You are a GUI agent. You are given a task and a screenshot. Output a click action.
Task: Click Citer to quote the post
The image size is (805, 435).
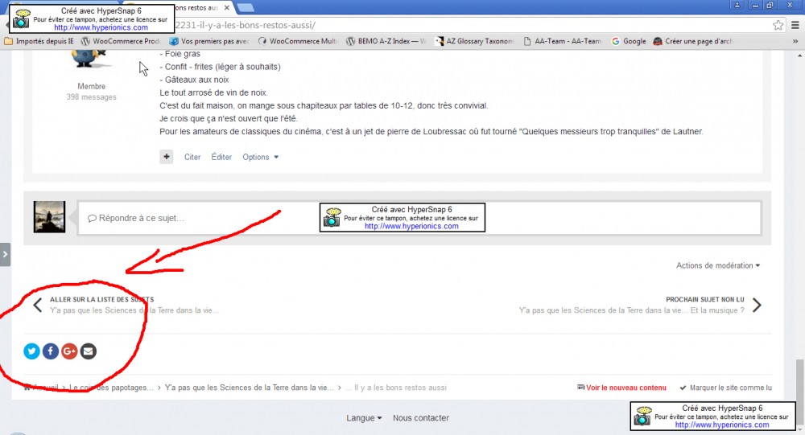[x=192, y=157]
